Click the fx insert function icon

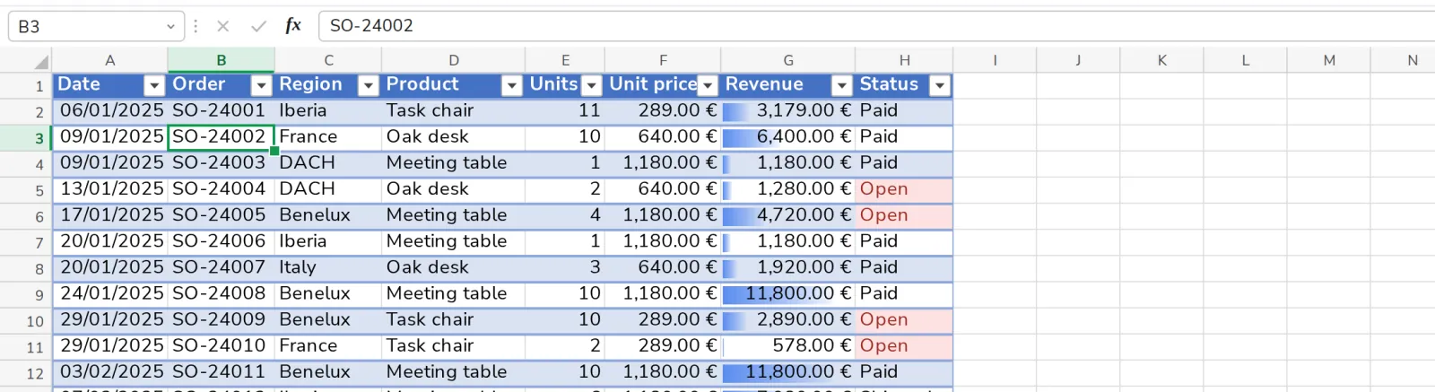pyautogui.click(x=293, y=26)
